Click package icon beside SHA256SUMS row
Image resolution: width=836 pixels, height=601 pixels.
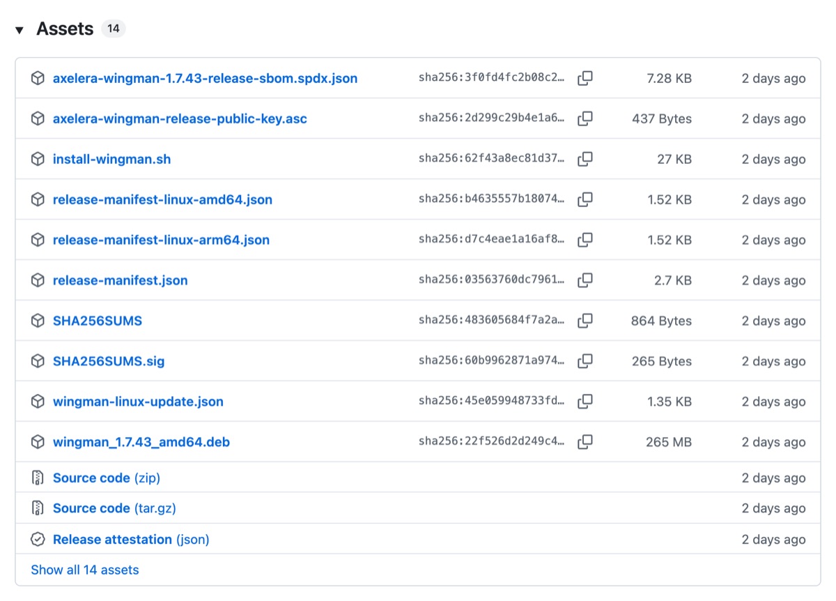pyautogui.click(x=38, y=321)
